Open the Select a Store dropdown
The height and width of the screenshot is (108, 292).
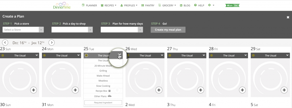(x=23, y=30)
